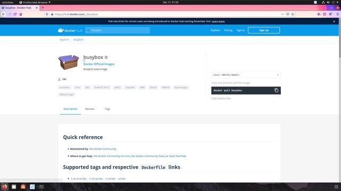Open the power tray icon
Screen dimensions: 341x191
pos(333,2)
